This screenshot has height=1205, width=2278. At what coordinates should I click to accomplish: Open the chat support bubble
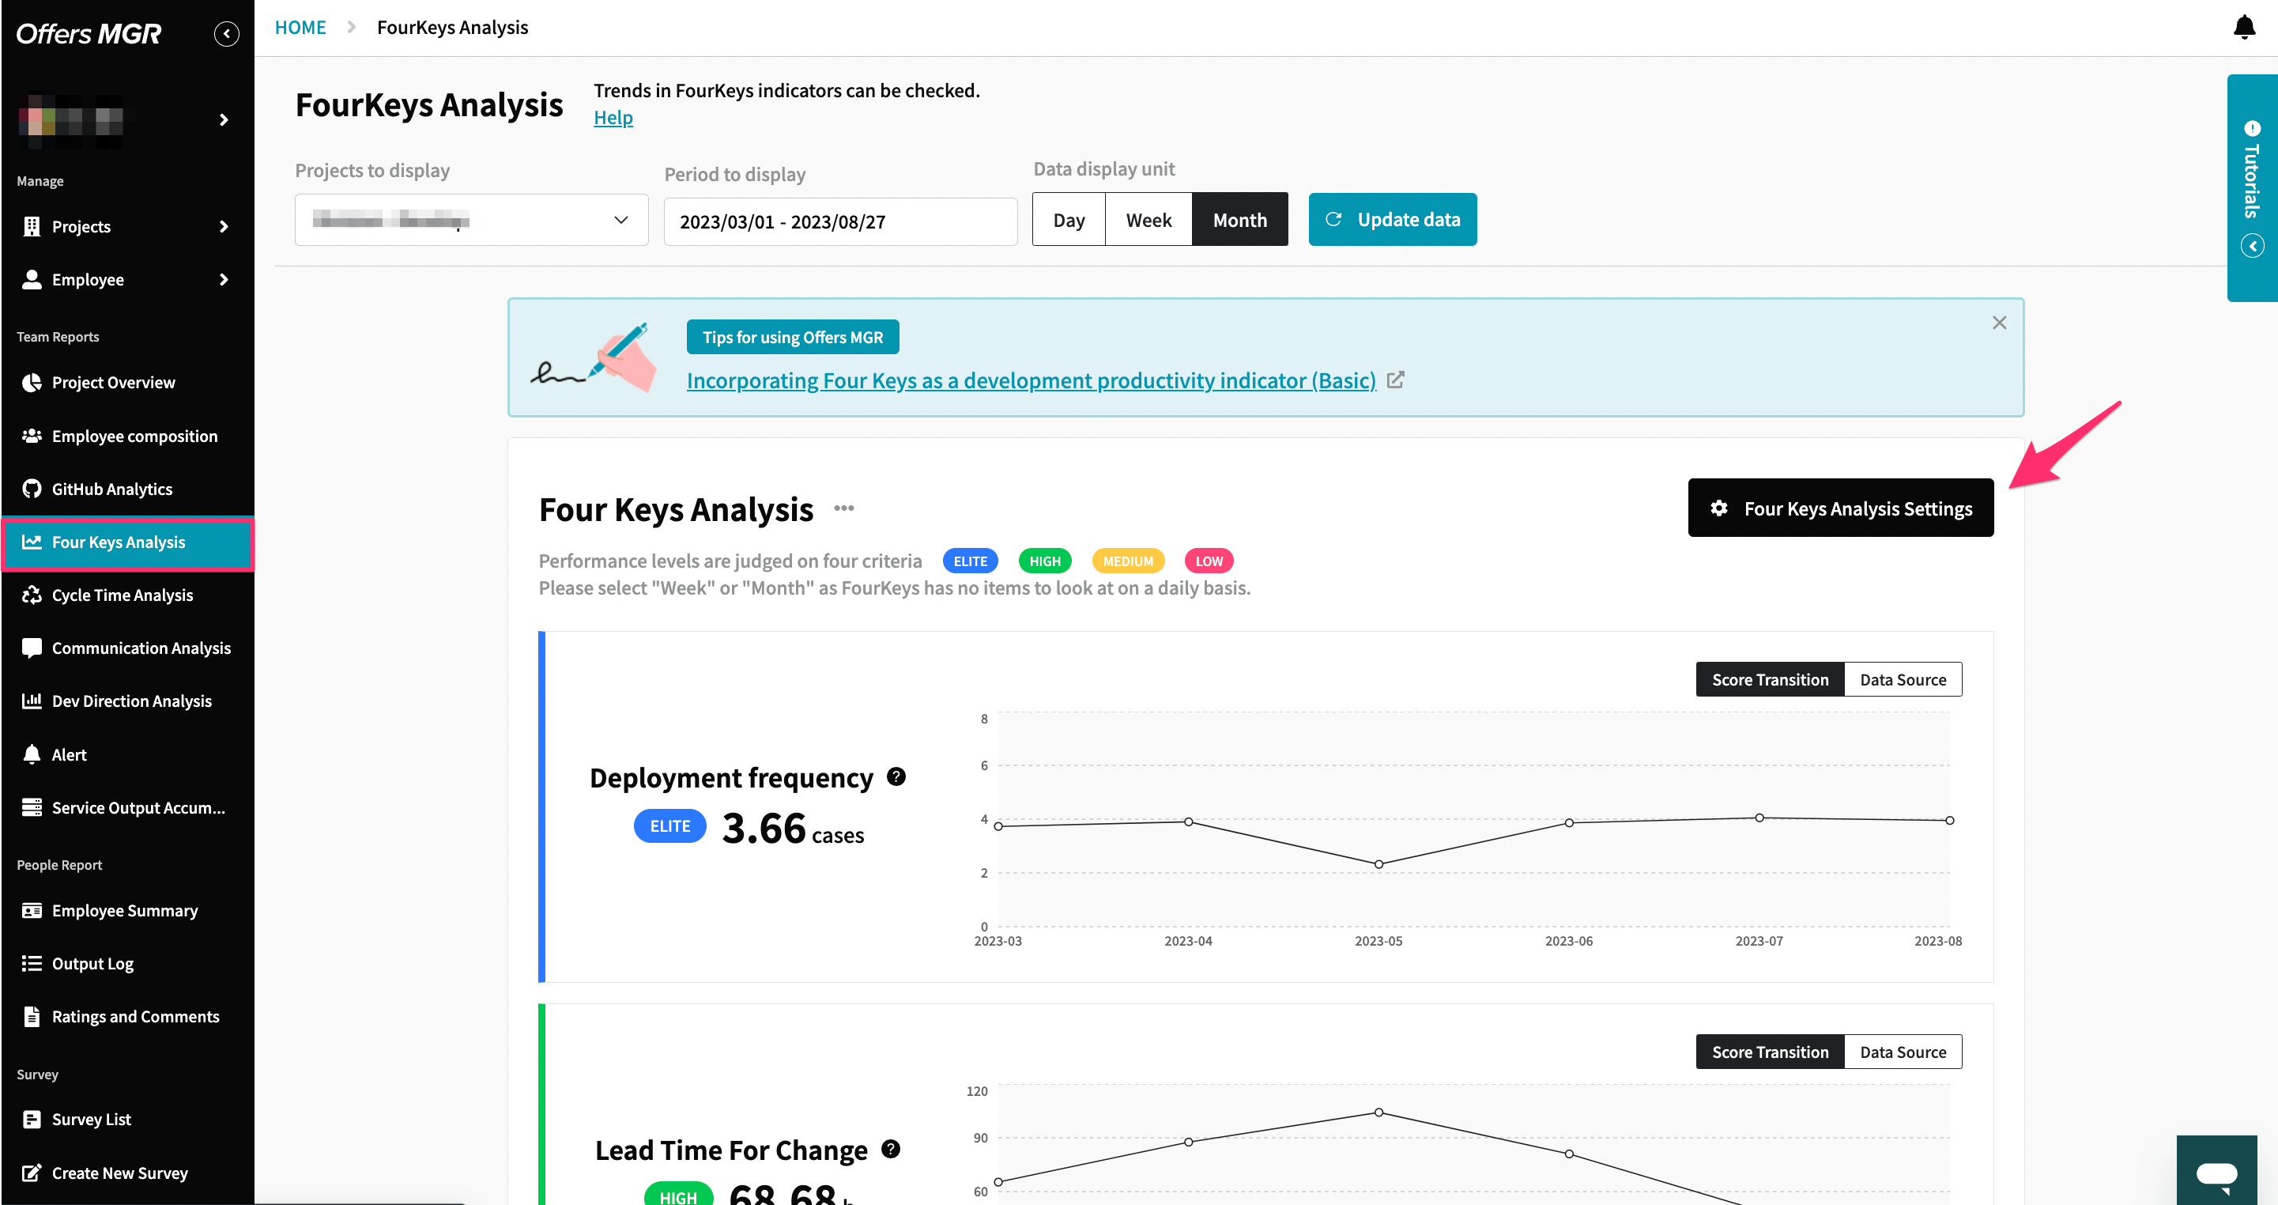coord(2216,1171)
